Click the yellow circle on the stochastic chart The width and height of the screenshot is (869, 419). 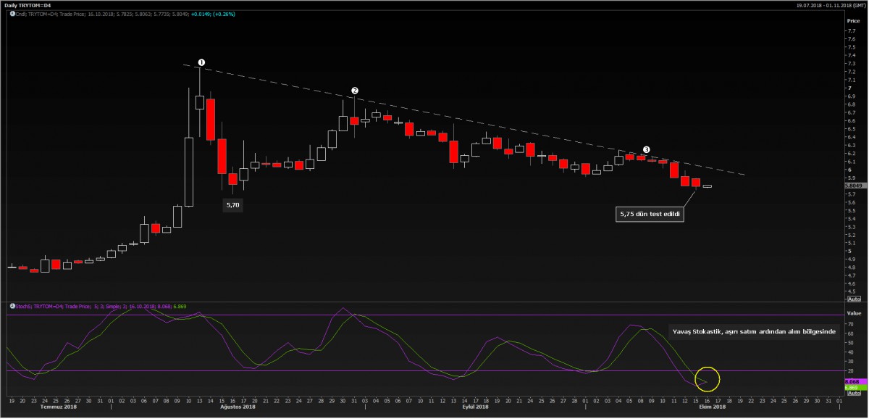pyautogui.click(x=707, y=378)
